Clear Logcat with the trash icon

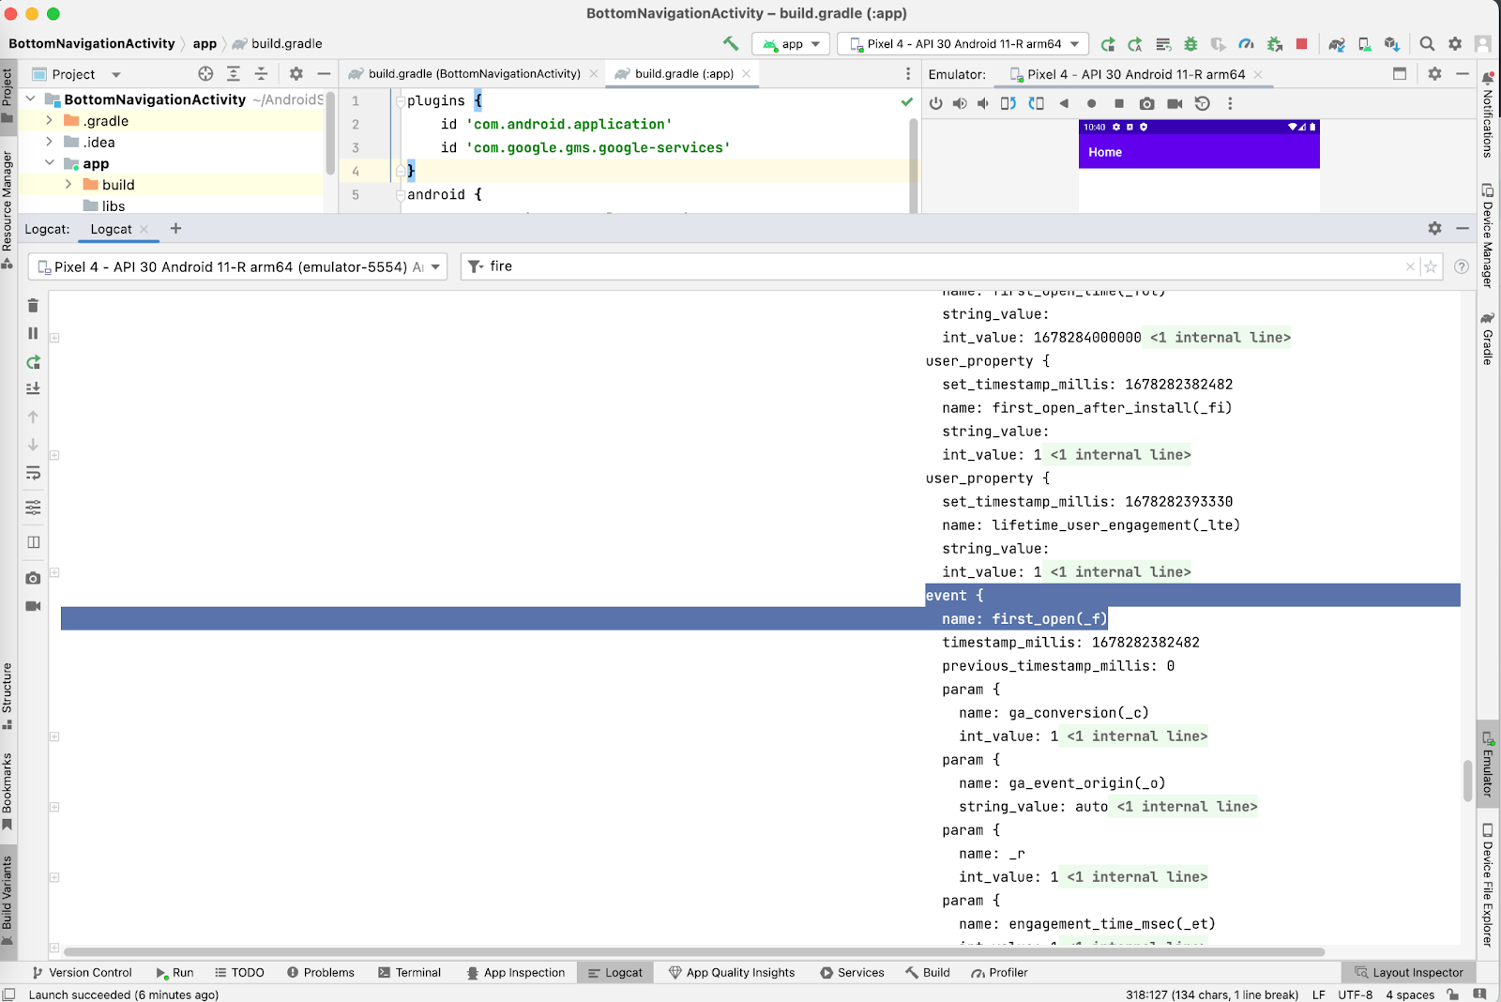pos(33,306)
